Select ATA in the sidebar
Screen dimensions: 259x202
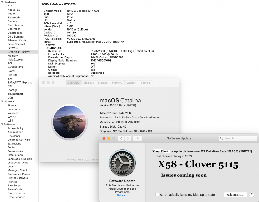click(10, 6)
